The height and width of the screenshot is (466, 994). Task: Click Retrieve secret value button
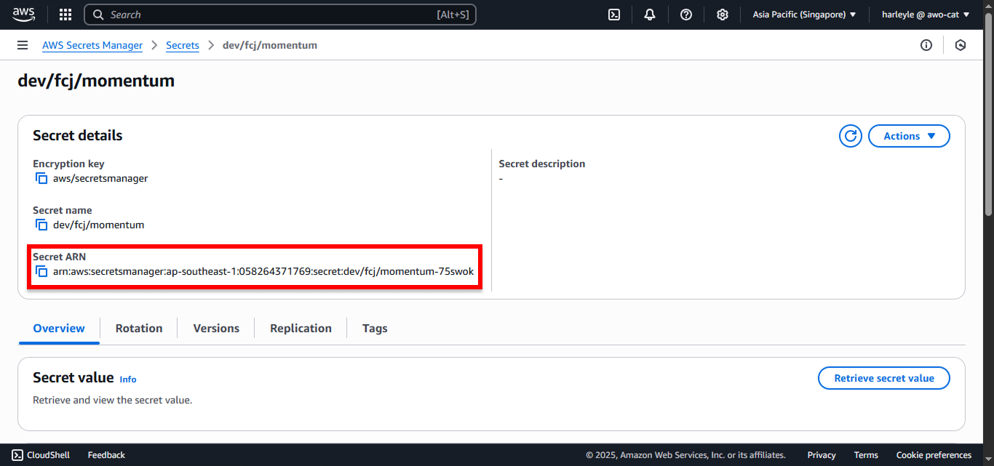point(884,378)
